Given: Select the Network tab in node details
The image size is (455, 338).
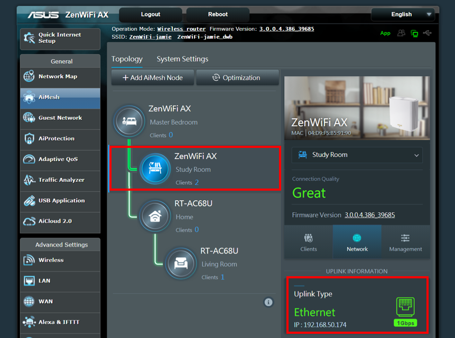Looking at the screenshot, I should [357, 242].
